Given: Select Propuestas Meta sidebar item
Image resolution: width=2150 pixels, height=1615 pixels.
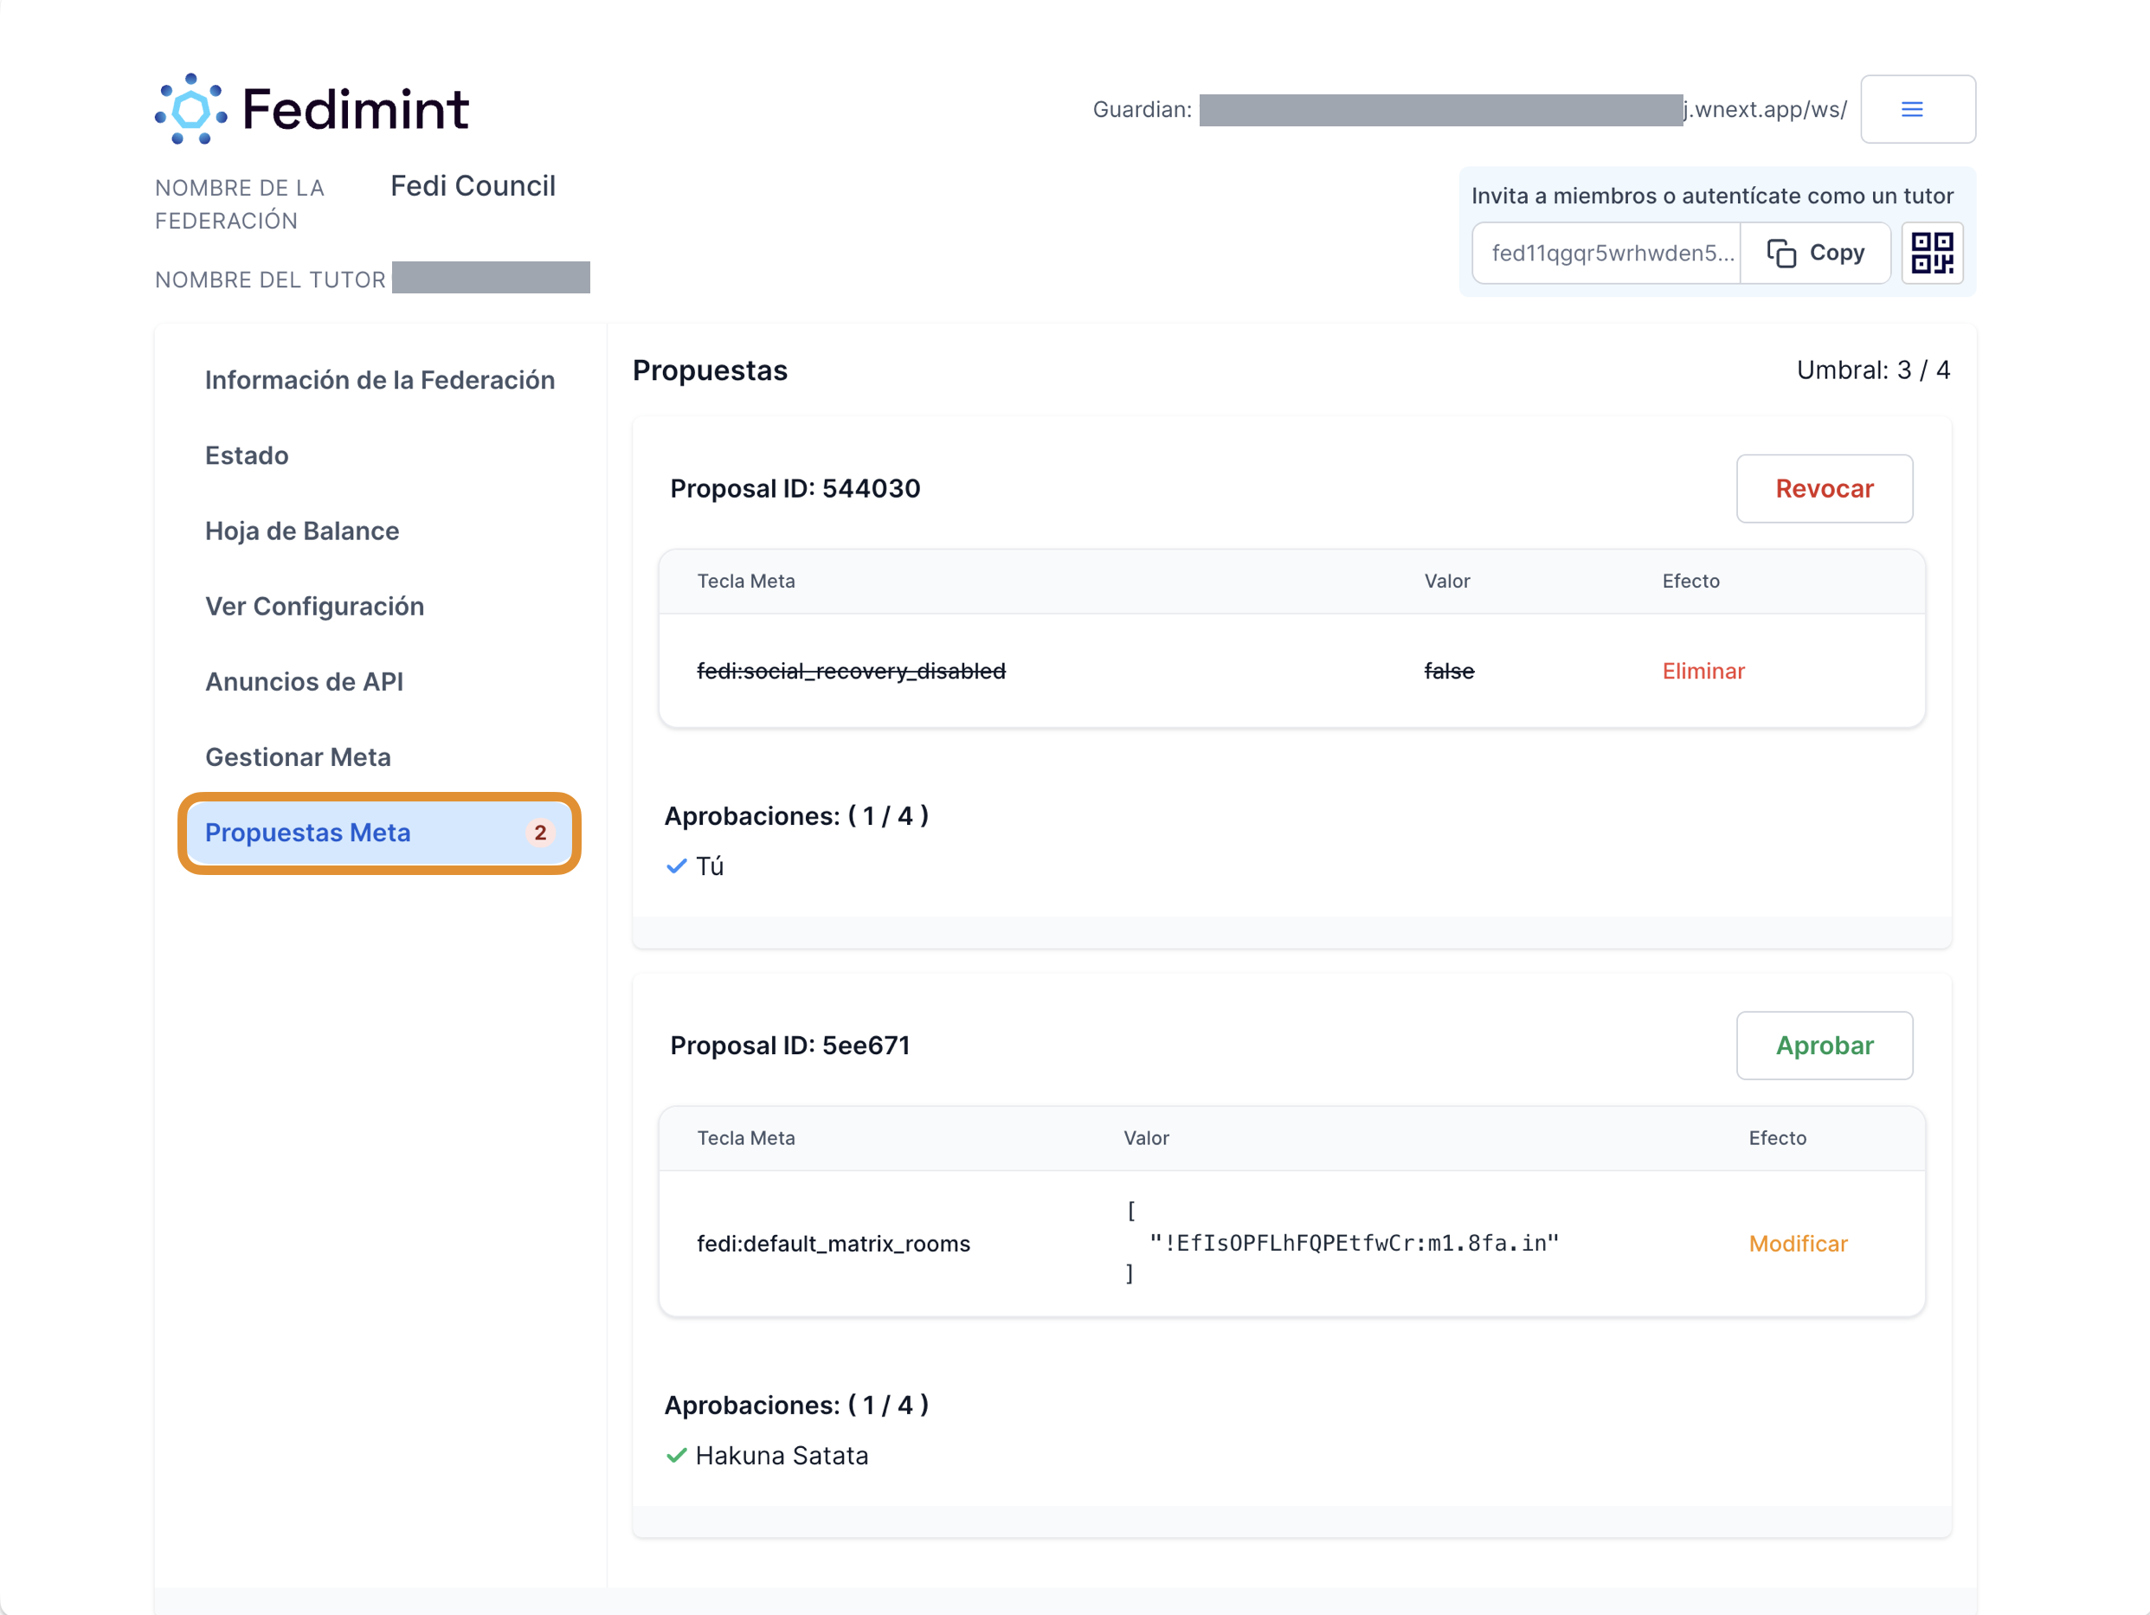Looking at the screenshot, I should click(x=379, y=833).
